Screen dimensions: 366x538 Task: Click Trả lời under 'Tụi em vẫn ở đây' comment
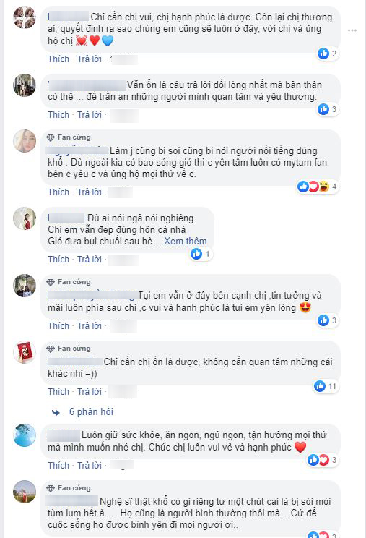(x=90, y=325)
